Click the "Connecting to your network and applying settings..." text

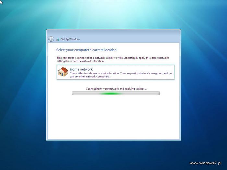116,89
